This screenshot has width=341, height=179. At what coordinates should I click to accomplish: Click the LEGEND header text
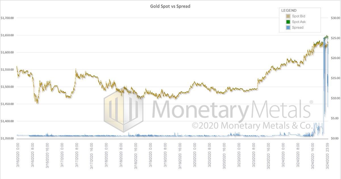[289, 11]
